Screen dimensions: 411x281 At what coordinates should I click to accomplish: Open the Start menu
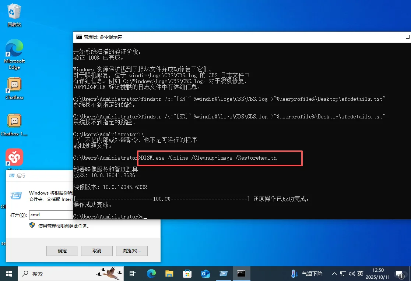[x=8, y=274]
